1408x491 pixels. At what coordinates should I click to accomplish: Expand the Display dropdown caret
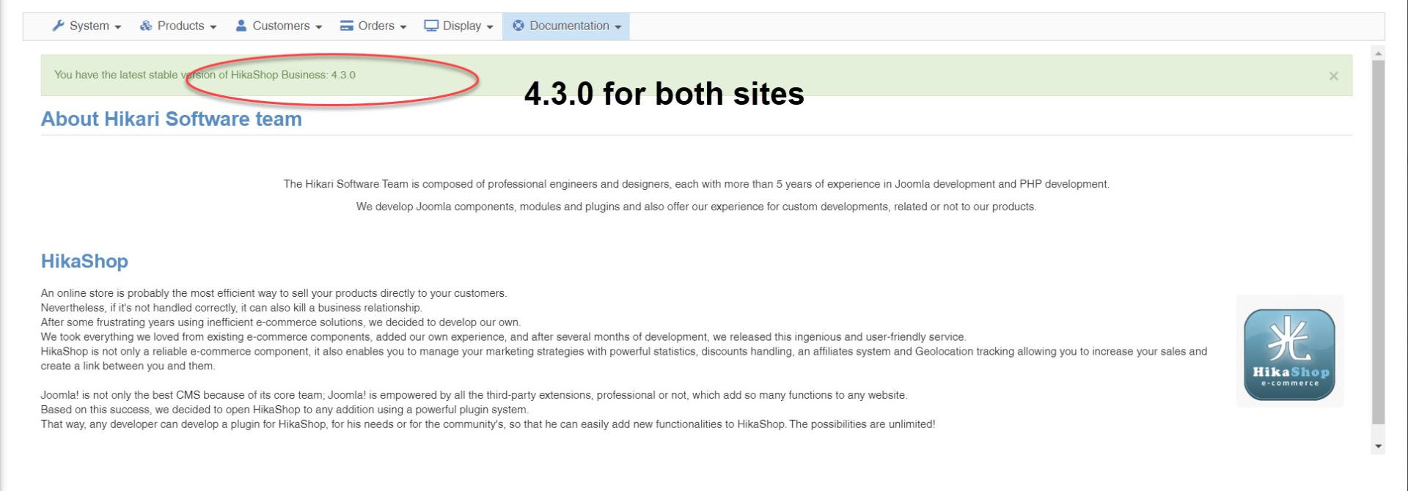click(x=490, y=27)
